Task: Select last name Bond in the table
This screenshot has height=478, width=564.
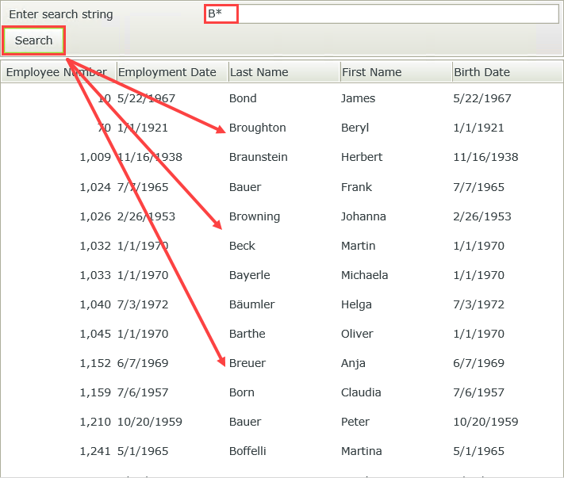Action: pos(243,98)
